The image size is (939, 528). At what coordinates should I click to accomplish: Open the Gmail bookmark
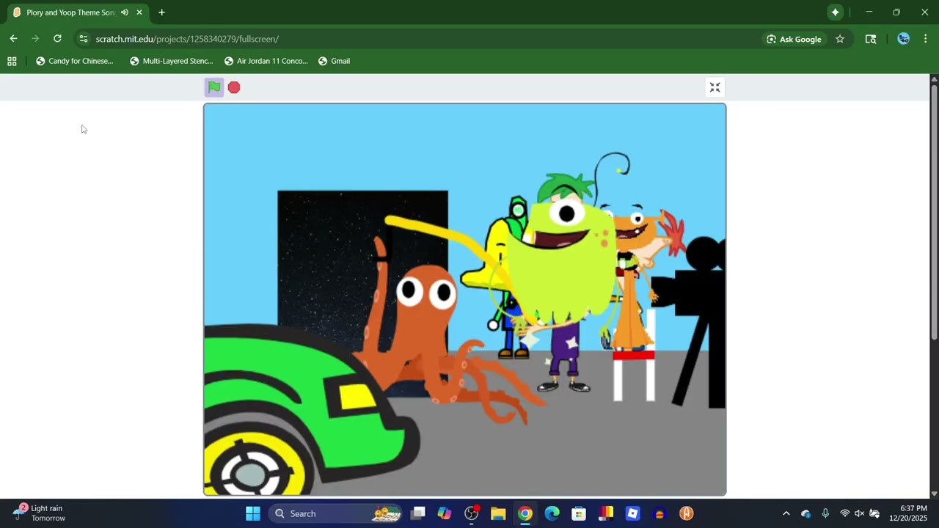[334, 61]
